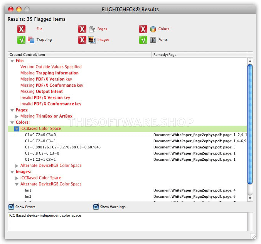Click the Pages document icon
Screen dimensions: 261x244
tap(92, 29)
